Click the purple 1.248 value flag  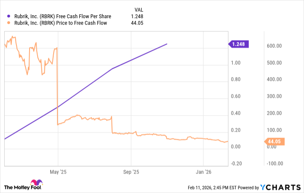click(239, 44)
